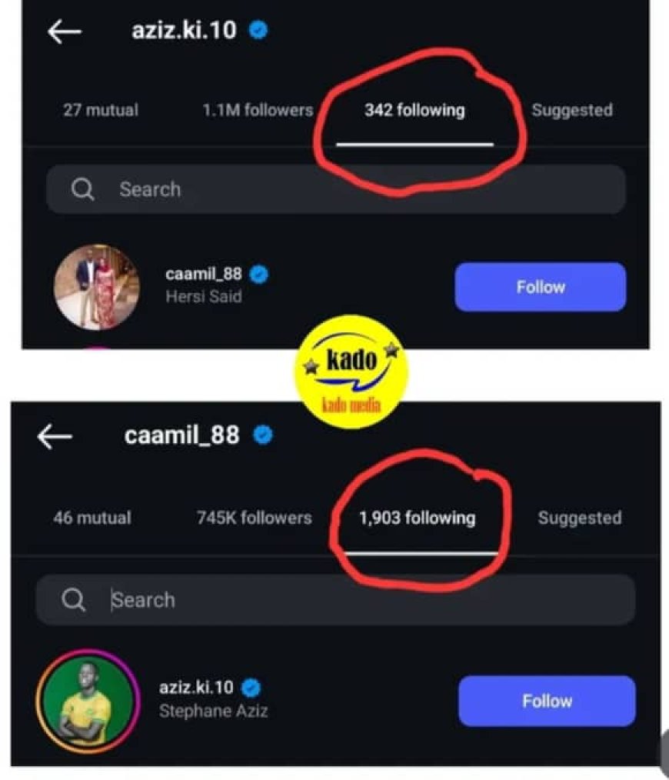This screenshot has height=780, width=669.
Task: Follow caamil_88 Hersi Said
Action: [x=540, y=287]
